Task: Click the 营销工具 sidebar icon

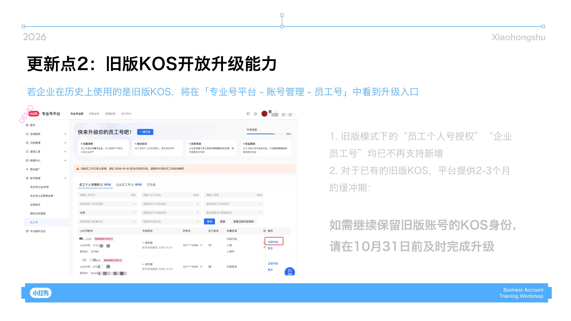Action: coord(27,152)
